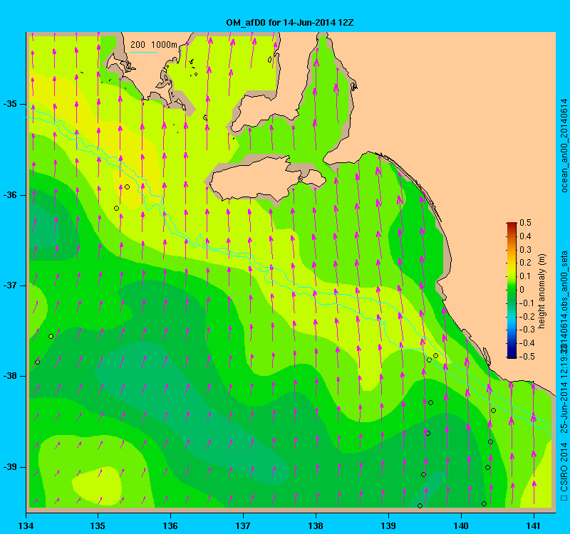Click the height anomaly color scale bar
The width and height of the screenshot is (570, 534).
tap(512, 290)
